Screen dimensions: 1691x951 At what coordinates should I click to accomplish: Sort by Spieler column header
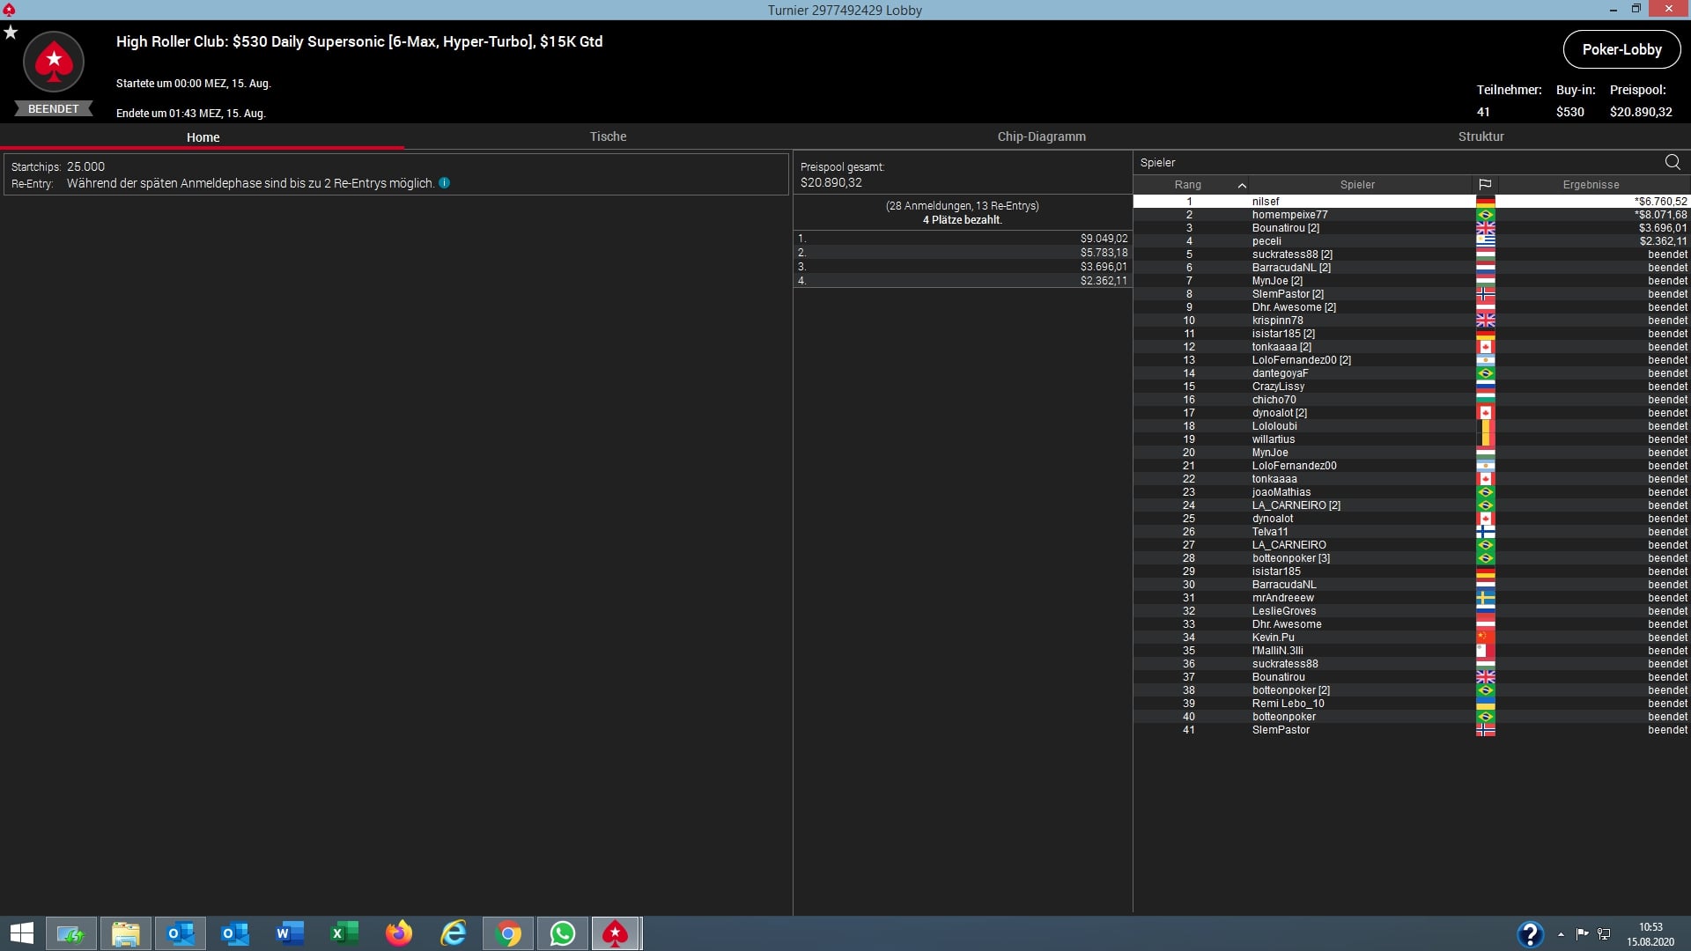point(1356,185)
